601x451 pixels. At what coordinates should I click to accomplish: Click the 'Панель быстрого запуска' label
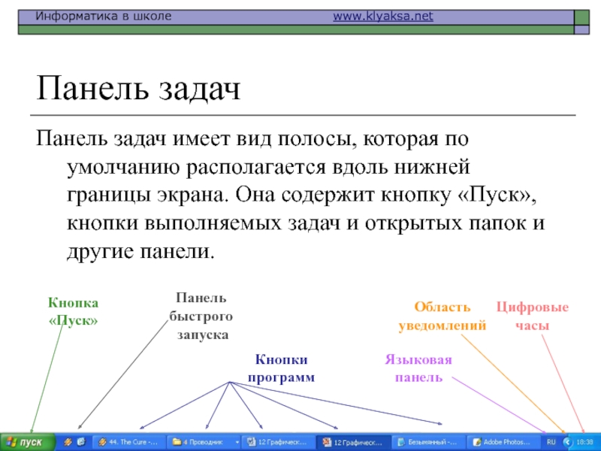(x=202, y=316)
